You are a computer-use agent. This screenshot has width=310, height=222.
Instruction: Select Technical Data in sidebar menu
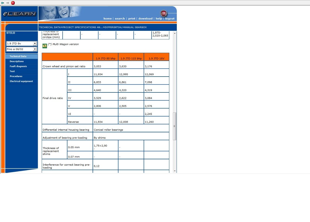18,56
